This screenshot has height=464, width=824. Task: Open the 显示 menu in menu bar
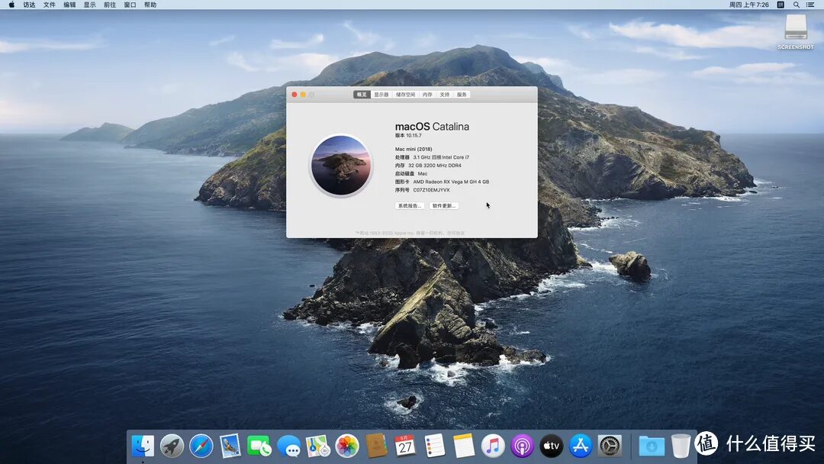(90, 5)
